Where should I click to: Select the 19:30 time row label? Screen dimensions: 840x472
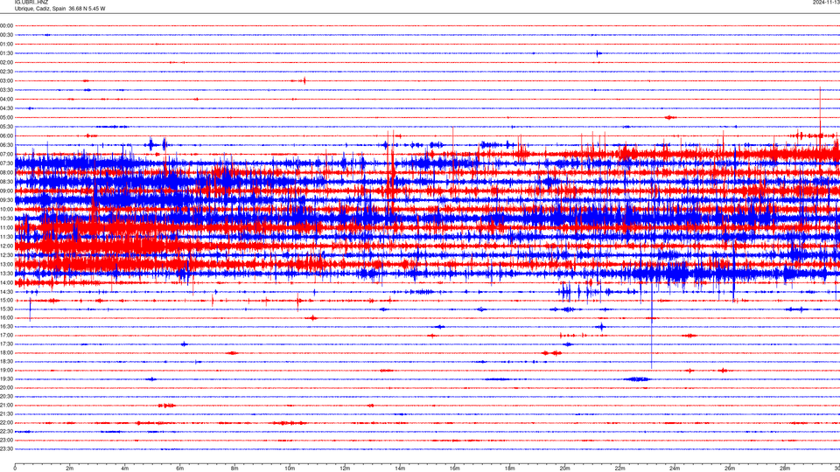point(6,378)
